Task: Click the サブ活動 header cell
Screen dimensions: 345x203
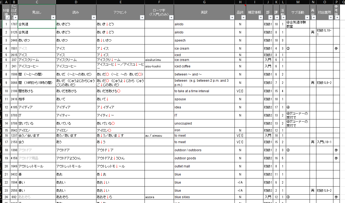Action: (298, 12)
